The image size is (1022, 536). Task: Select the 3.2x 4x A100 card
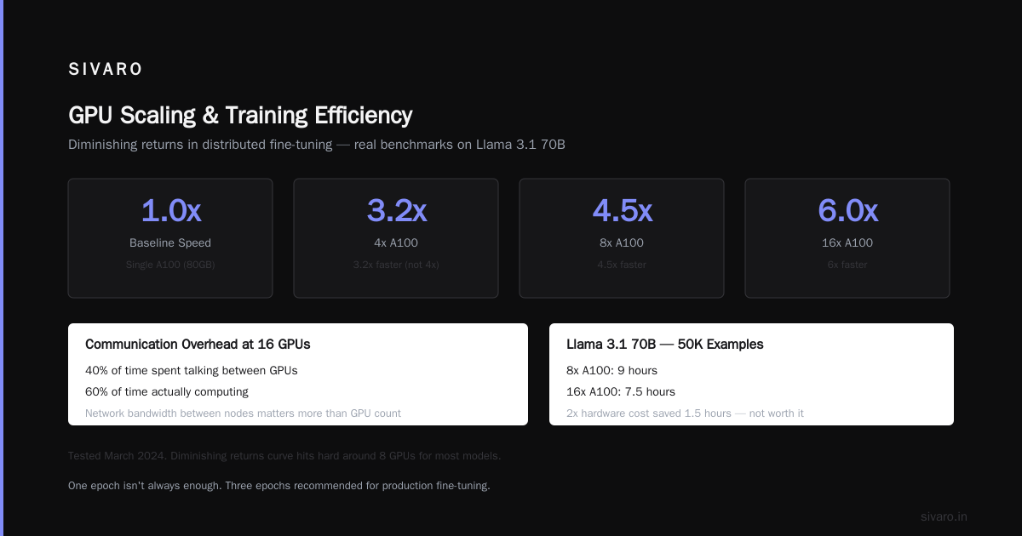pos(396,238)
